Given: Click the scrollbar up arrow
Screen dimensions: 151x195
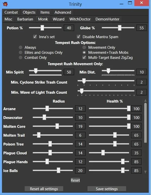Looking at the screenshot, I should (145, 101).
